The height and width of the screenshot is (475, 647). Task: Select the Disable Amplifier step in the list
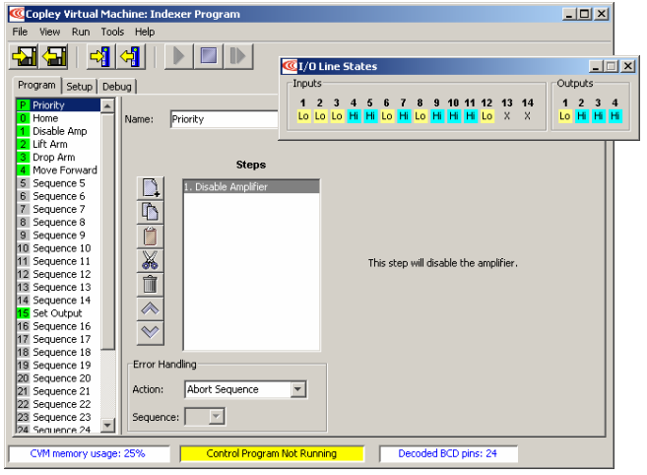coord(251,186)
